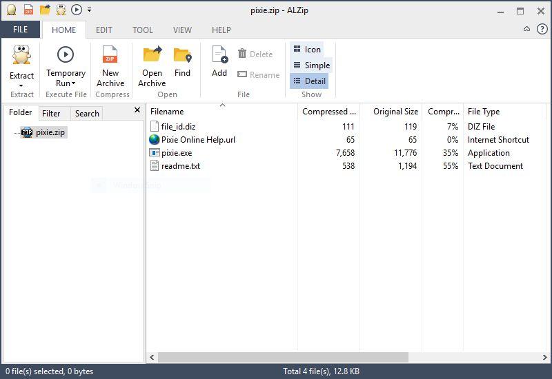Viewport: 552px width, 379px height.
Task: Minimize the ALZip window
Action: point(500,11)
